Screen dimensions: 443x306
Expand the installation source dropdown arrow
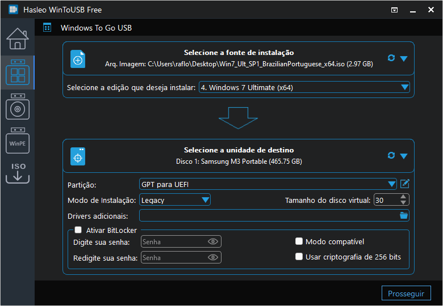(404, 58)
